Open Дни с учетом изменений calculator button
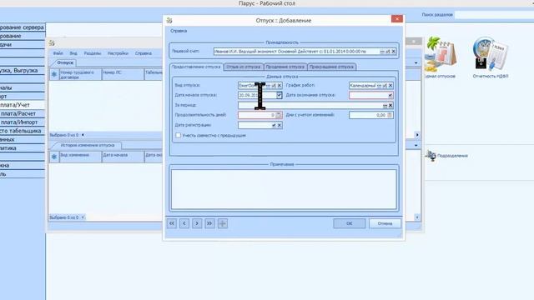 [x=390, y=115]
